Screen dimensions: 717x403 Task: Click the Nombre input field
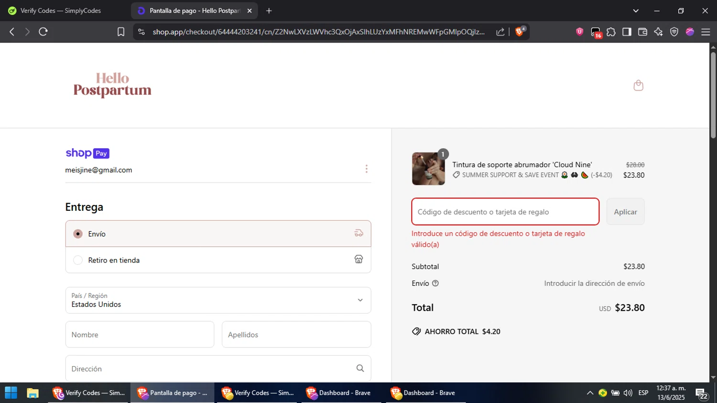[140, 335]
